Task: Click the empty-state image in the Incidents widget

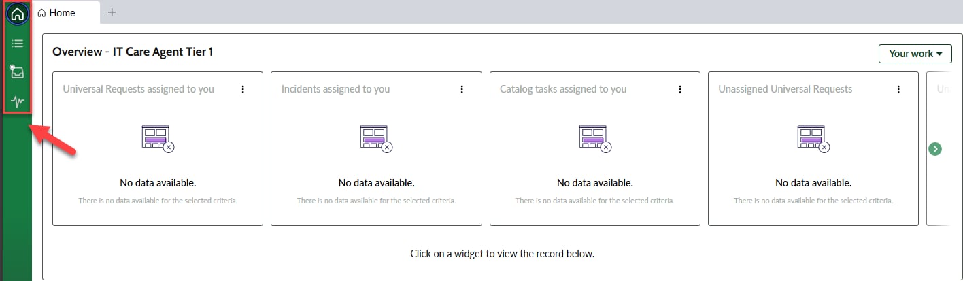Action: click(376, 138)
